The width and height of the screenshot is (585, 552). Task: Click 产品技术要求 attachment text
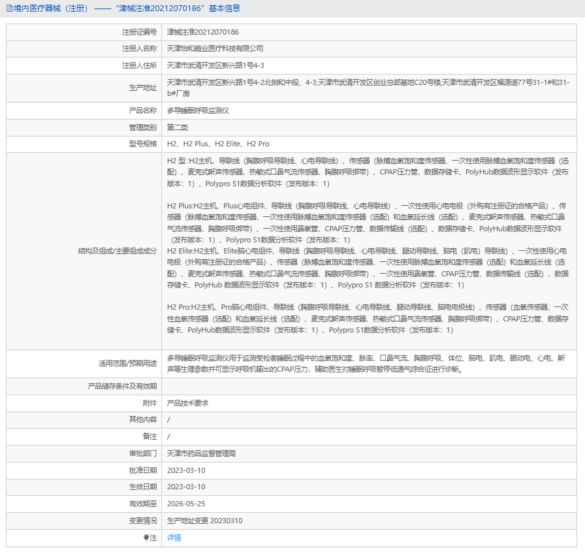187,403
